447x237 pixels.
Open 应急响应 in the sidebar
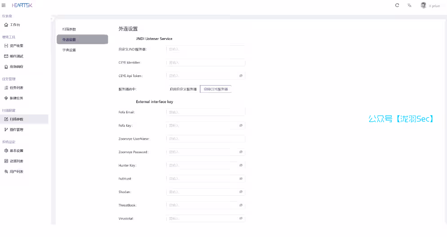(16, 67)
